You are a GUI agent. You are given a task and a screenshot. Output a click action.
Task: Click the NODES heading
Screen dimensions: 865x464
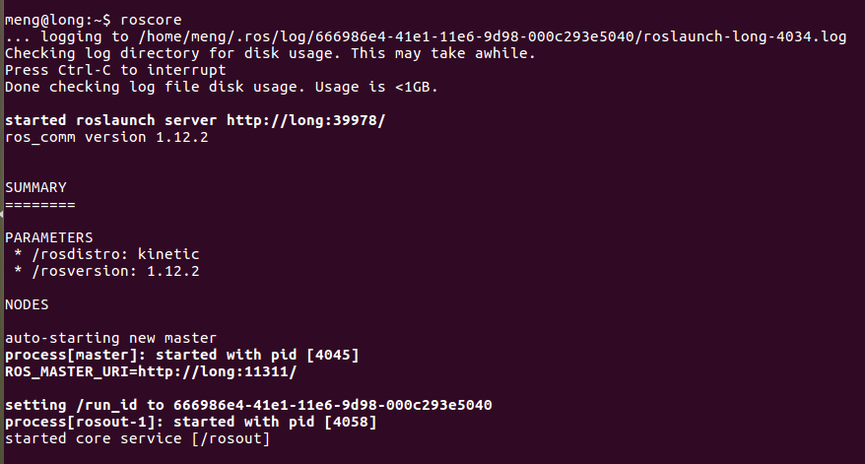(x=27, y=304)
